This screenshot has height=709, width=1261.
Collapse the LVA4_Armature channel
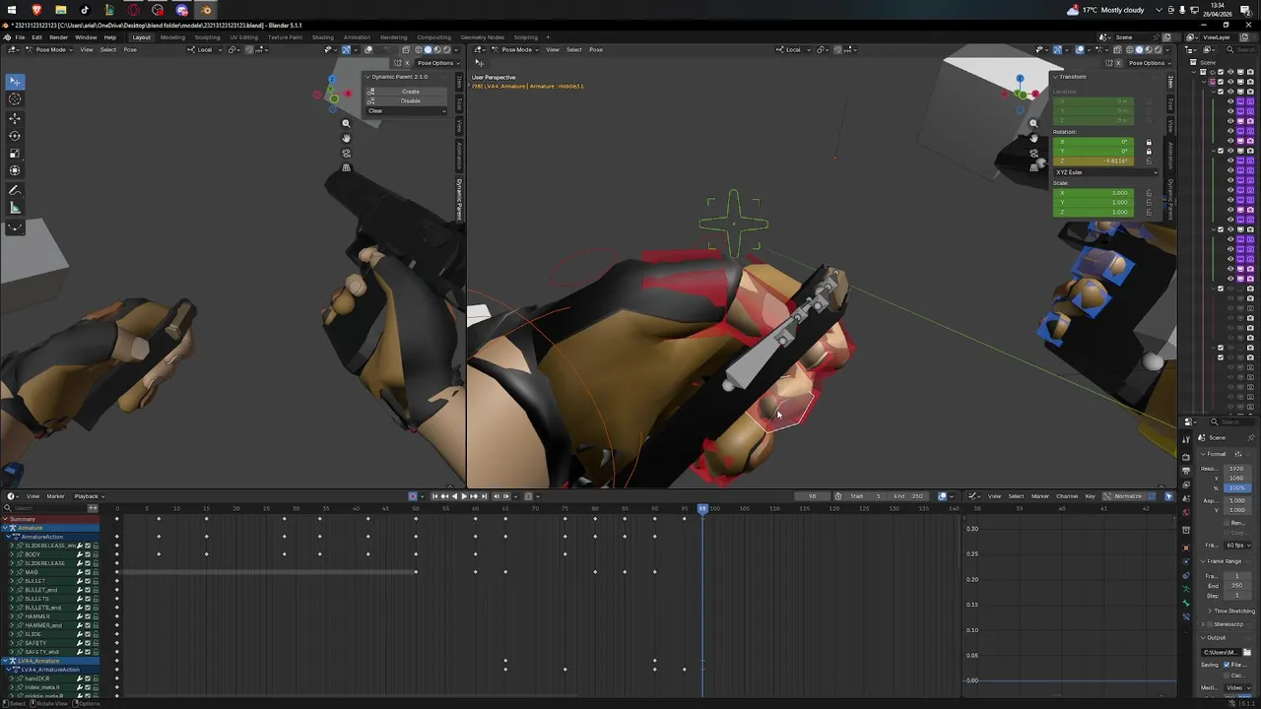5,661
